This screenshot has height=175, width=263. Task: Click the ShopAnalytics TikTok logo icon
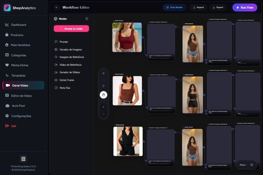[x=7, y=8]
